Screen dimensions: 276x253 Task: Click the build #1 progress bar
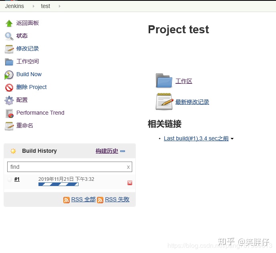[x=58, y=184]
